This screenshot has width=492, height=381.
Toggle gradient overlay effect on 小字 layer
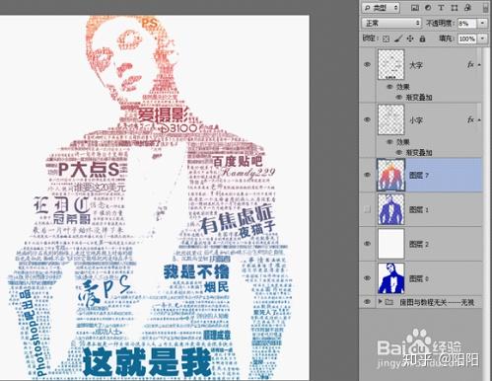[399, 152]
